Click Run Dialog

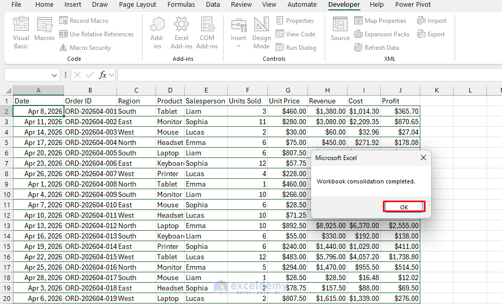pyautogui.click(x=296, y=48)
